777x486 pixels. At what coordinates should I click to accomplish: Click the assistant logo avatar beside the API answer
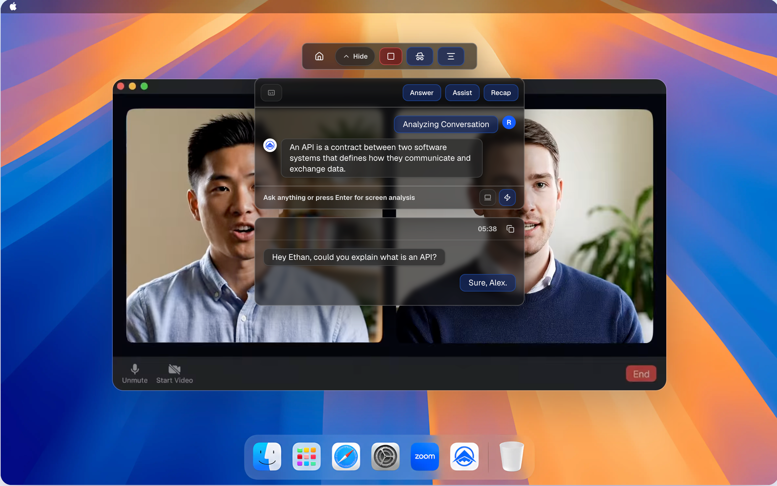[270, 145]
